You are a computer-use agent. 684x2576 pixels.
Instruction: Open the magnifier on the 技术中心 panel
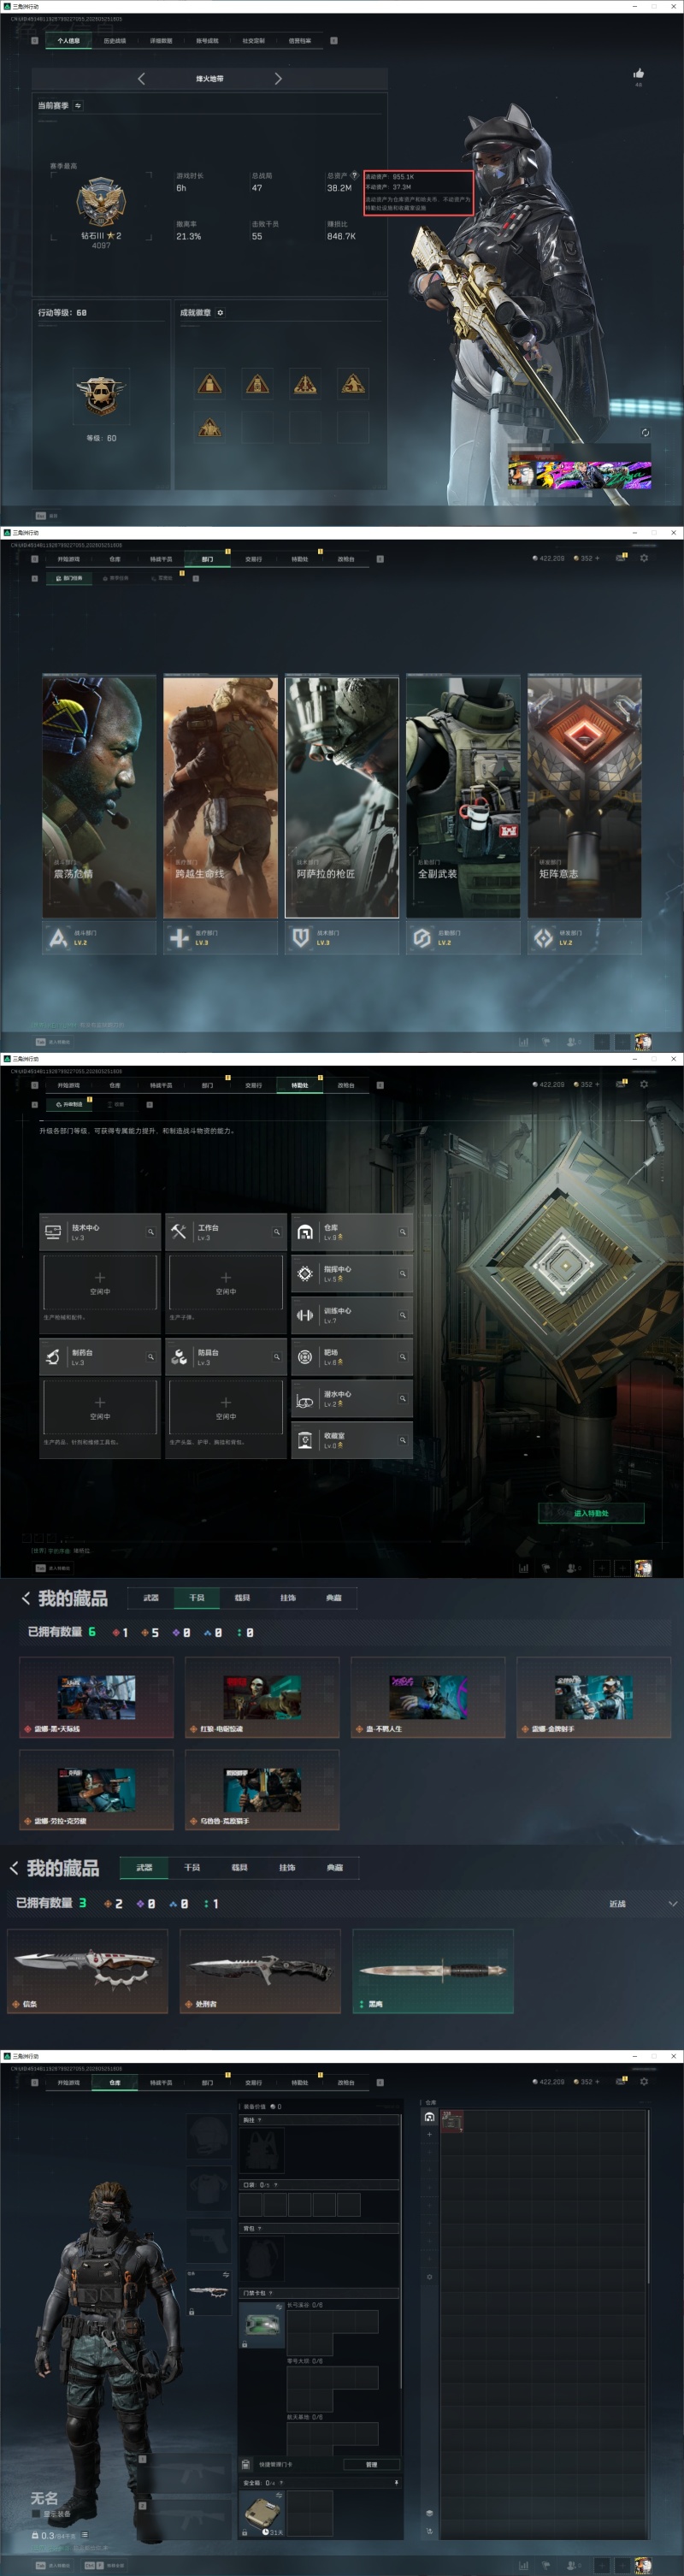(151, 1232)
